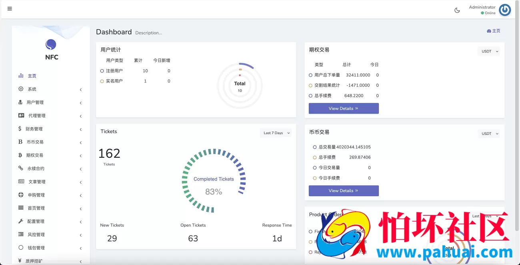This screenshot has width=520, height=265.
Task: Expand the 代理管理 menu chevron
Action: click(80, 116)
